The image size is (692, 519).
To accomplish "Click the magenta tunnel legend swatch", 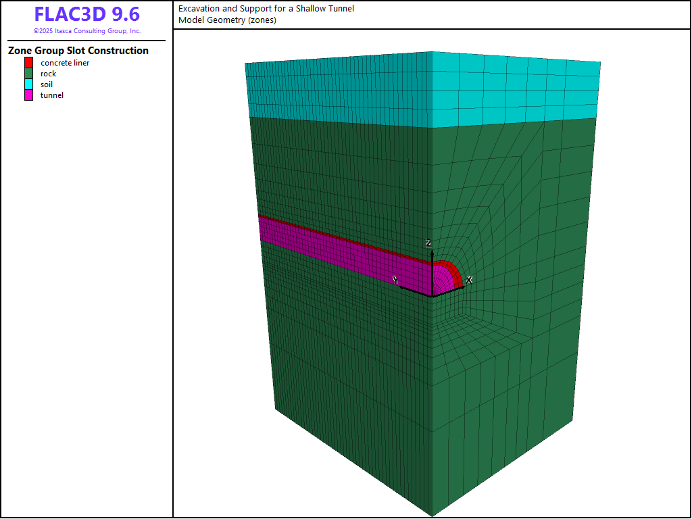I will pyautogui.click(x=29, y=95).
